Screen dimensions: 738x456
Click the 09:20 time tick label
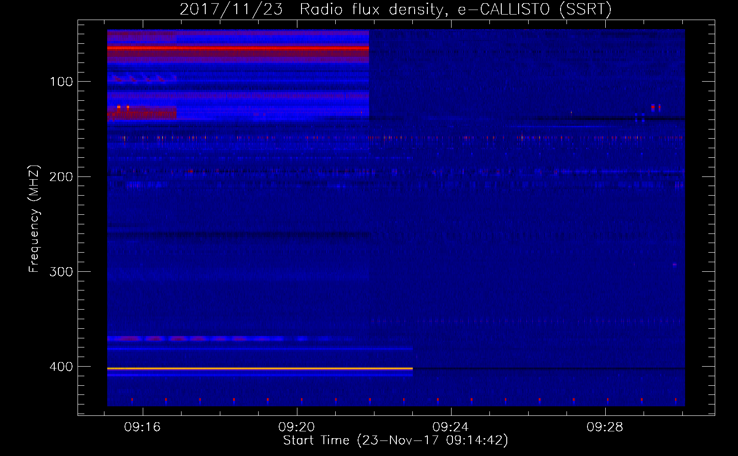296,427
